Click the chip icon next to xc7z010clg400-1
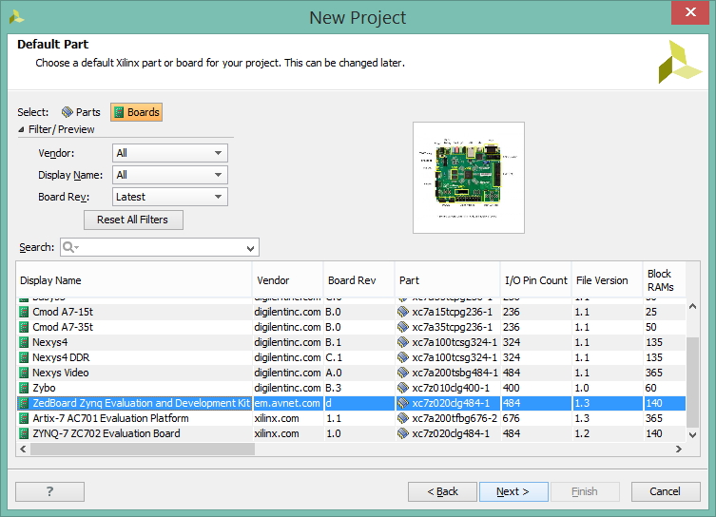716x517 pixels. click(x=403, y=388)
